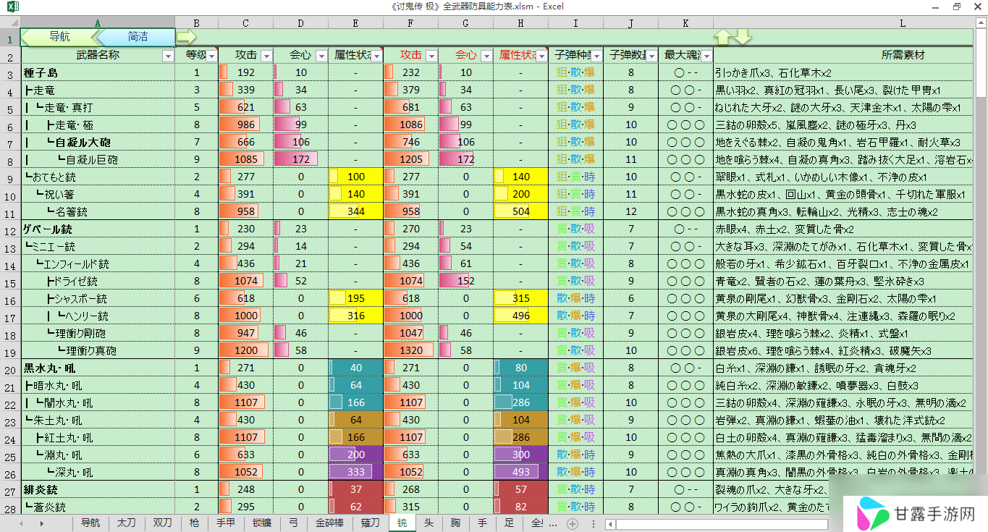This screenshot has width=988, height=532.
Task: Switch to the 手甲 sheet tab
Action: coord(225,523)
